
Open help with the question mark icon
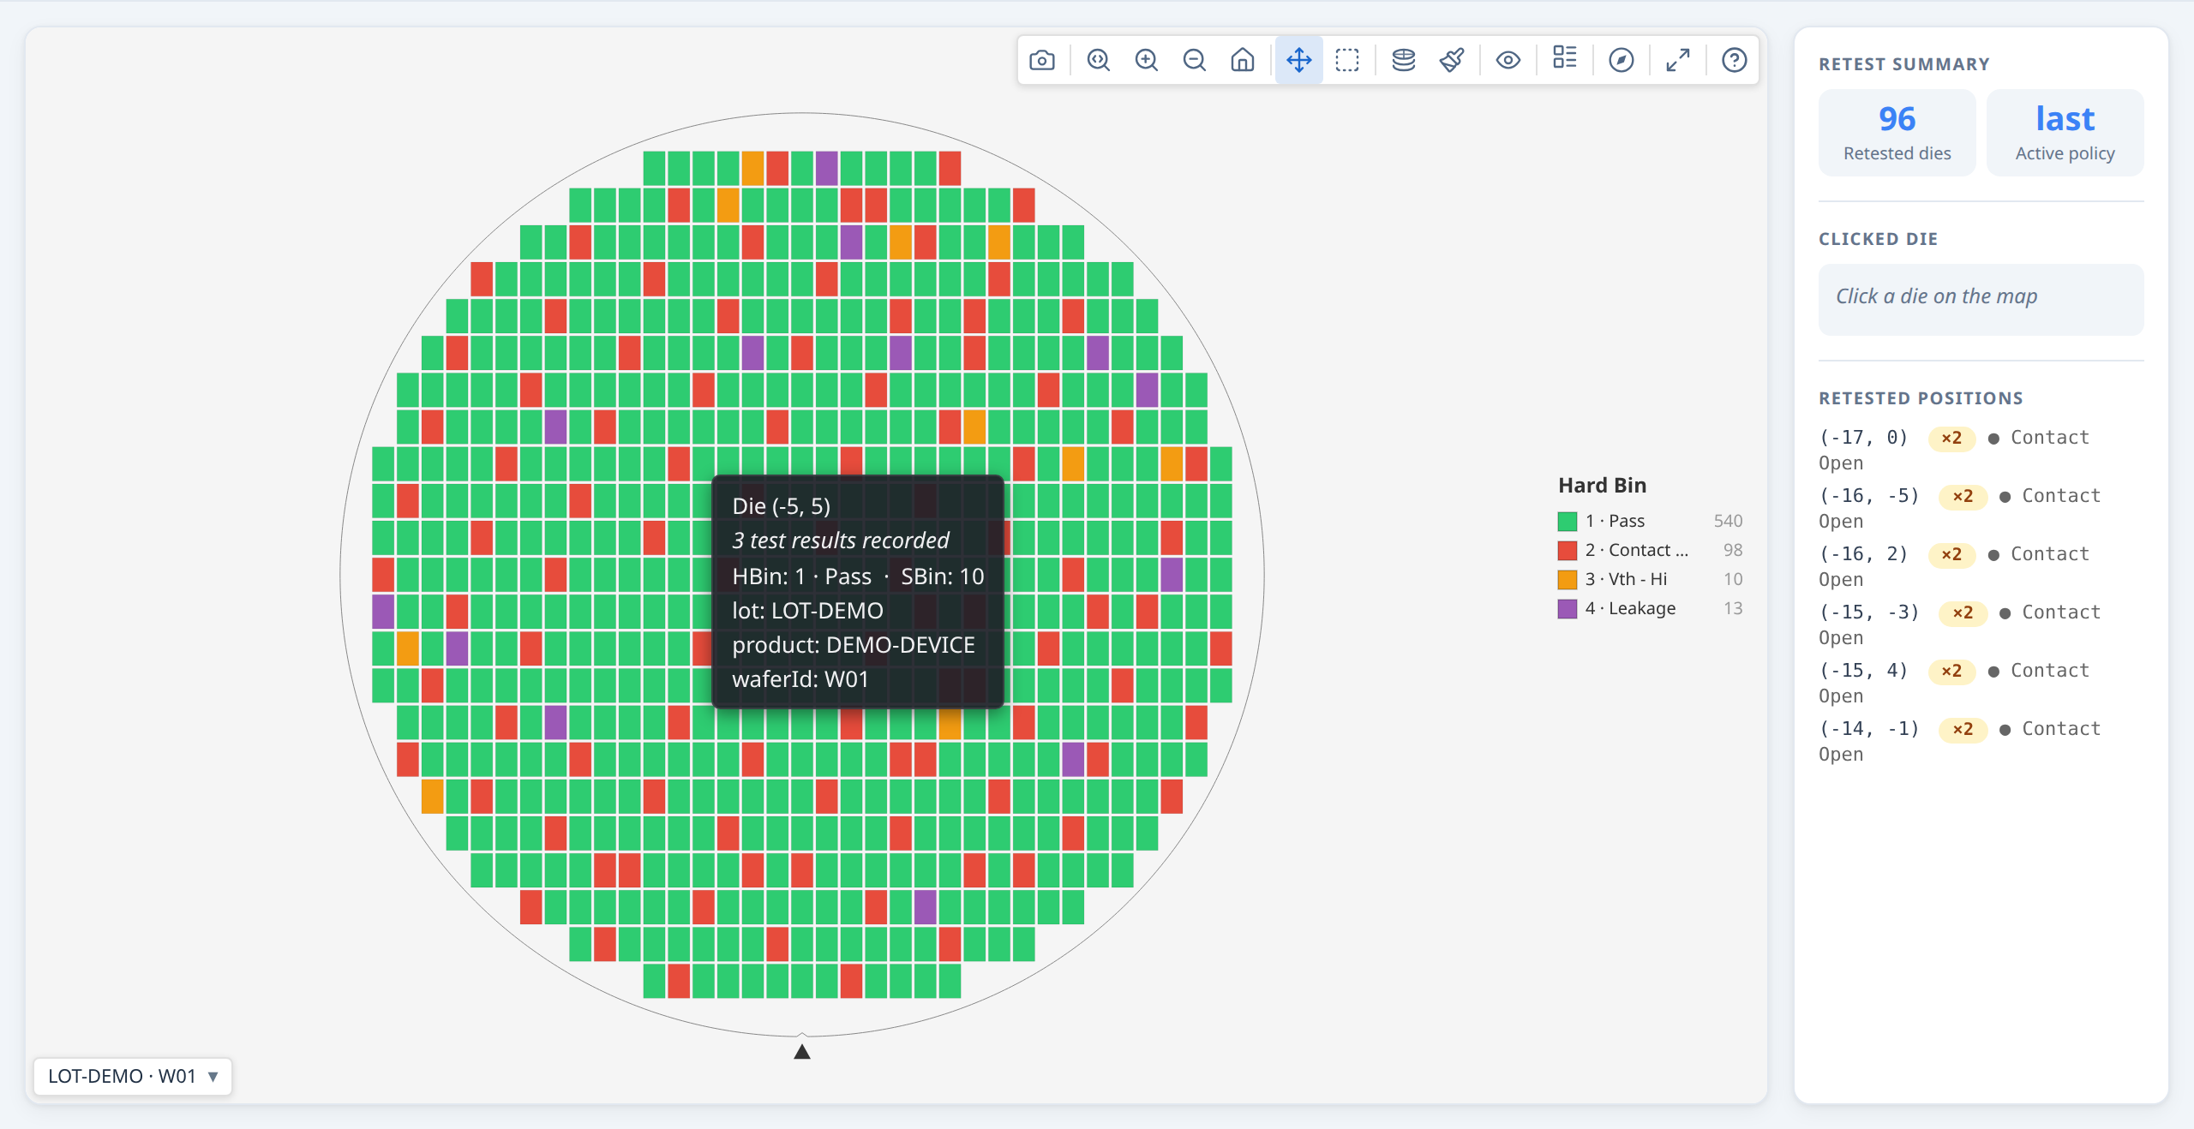1735,60
